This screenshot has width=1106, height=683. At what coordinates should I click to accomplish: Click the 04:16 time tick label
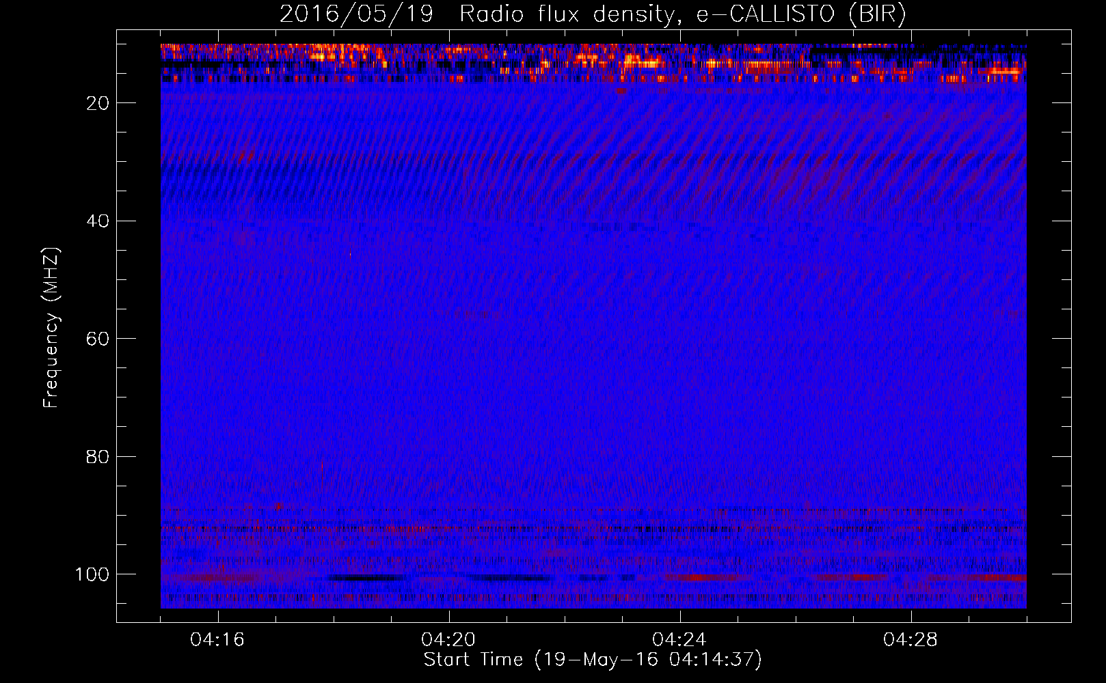(x=217, y=640)
